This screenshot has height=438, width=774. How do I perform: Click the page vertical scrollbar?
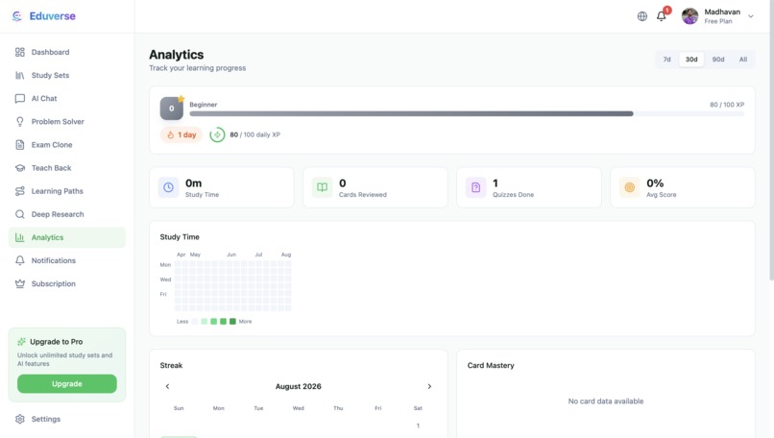771,139
